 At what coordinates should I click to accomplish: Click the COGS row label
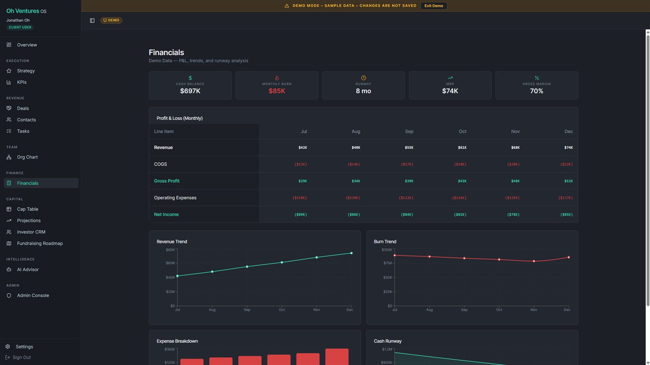tap(160, 164)
